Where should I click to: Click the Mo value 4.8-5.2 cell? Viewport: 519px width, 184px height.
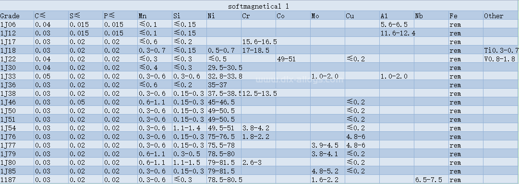(327, 171)
